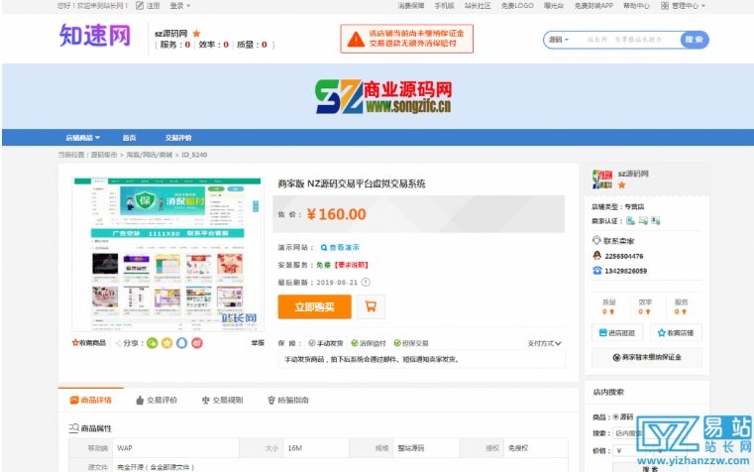Click the 进店逛逛 button
The image size is (754, 472).
point(617,332)
